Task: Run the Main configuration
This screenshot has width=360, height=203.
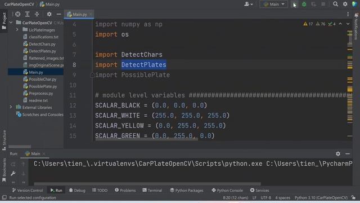Action: tap(294, 4)
